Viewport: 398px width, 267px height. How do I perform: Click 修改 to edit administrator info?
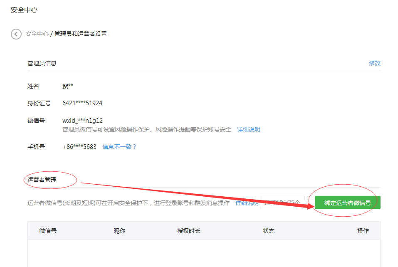[x=374, y=63]
